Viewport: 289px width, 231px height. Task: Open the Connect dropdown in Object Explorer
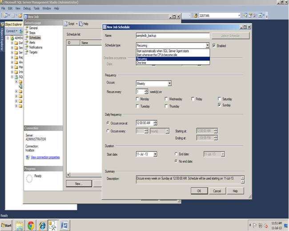(12, 31)
